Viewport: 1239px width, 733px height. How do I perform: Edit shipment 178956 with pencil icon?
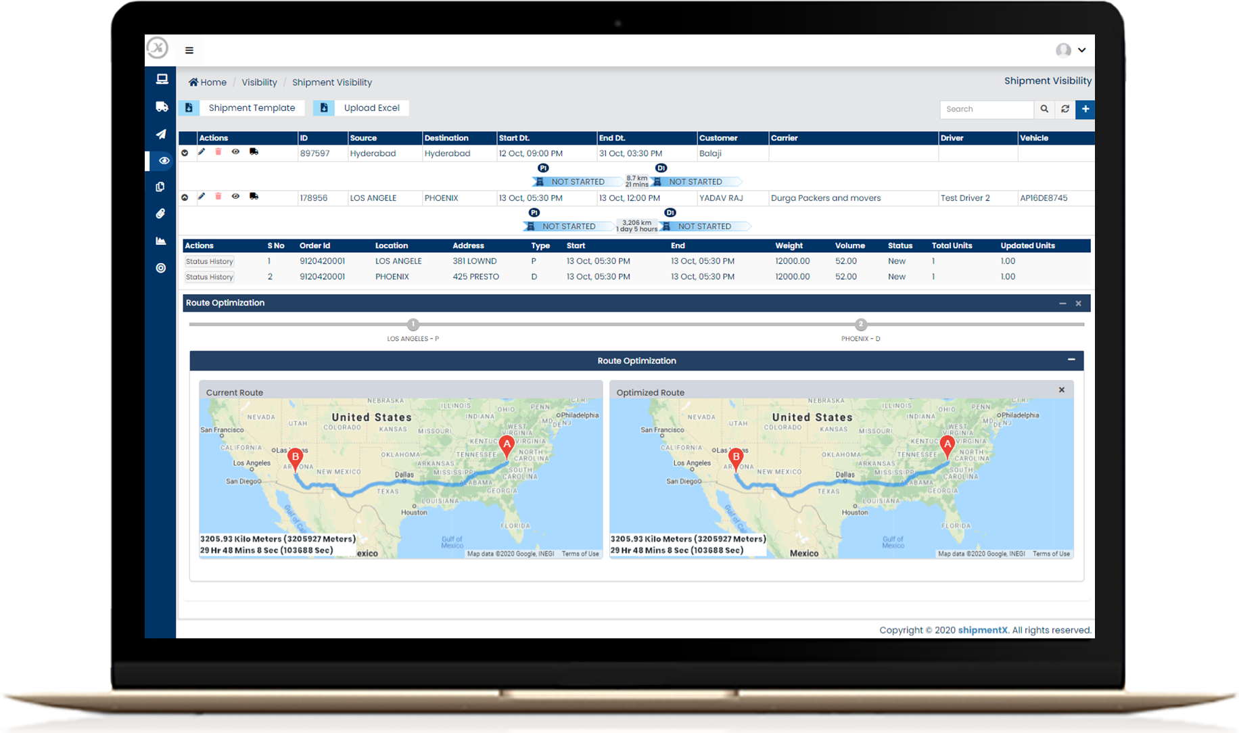202,197
